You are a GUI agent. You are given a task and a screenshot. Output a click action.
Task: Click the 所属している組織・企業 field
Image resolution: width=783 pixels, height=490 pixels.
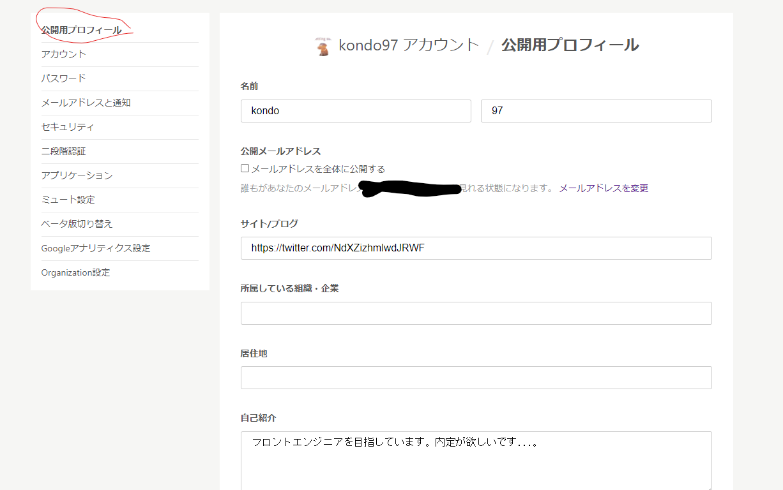coord(476,313)
